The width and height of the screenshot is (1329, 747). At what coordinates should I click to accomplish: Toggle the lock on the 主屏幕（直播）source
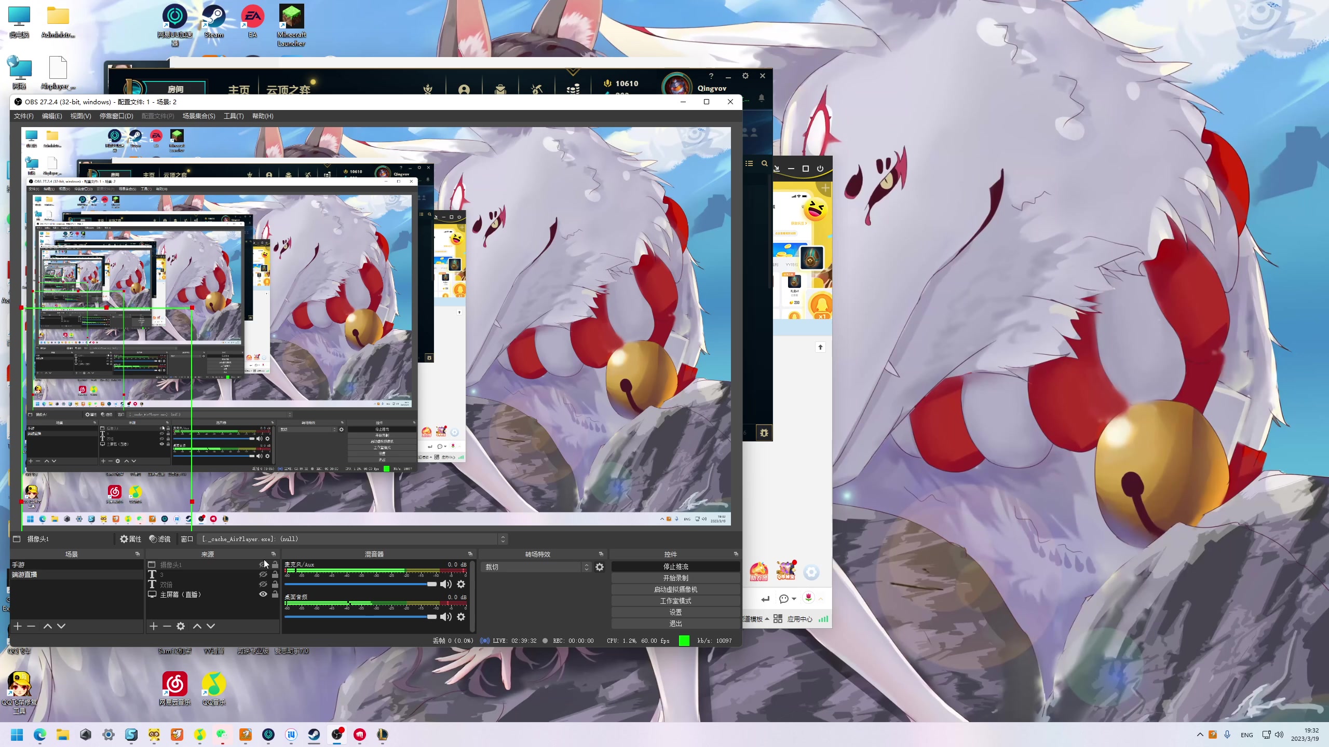click(275, 594)
